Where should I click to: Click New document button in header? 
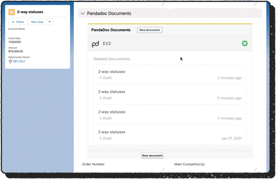[149, 30]
